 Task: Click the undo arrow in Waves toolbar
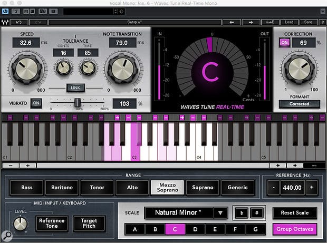tap(18, 22)
